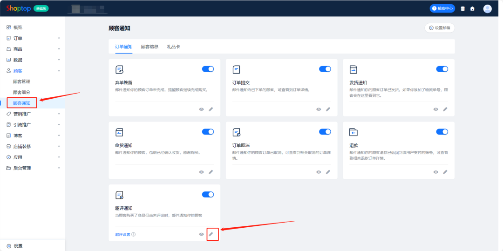Screen dimensions: 503x251
Task: Turn off the 订单取消 notification switch
Action: pos(325,132)
